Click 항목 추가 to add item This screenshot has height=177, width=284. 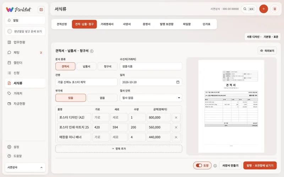119,149
